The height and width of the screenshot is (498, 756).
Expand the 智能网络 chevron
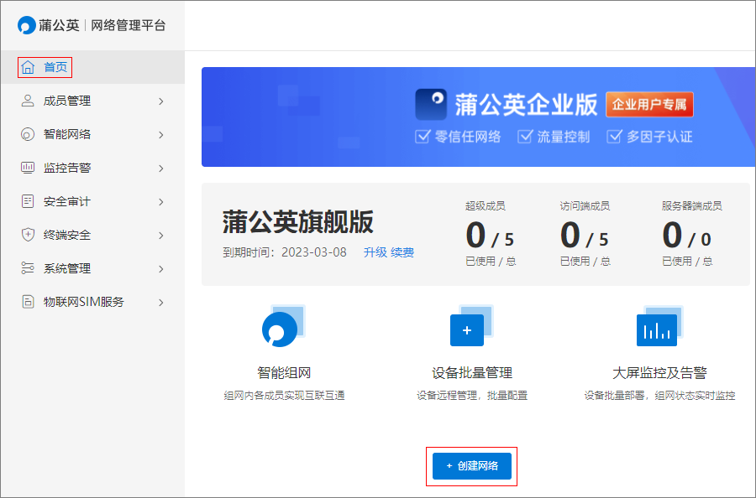161,135
